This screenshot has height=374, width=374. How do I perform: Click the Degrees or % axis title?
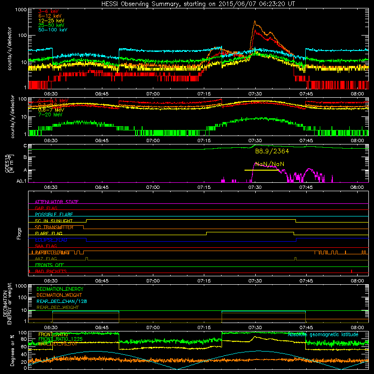tap(12, 350)
